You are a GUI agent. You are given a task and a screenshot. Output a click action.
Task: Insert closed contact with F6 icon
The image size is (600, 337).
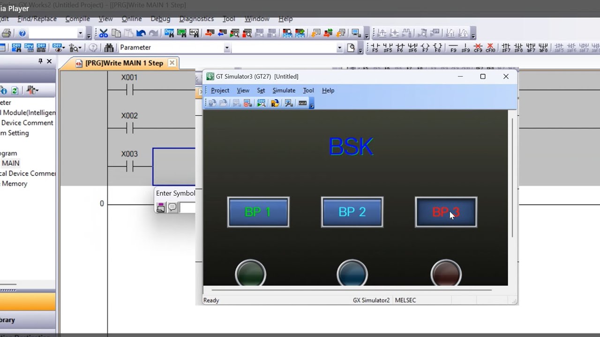pyautogui.click(x=400, y=48)
